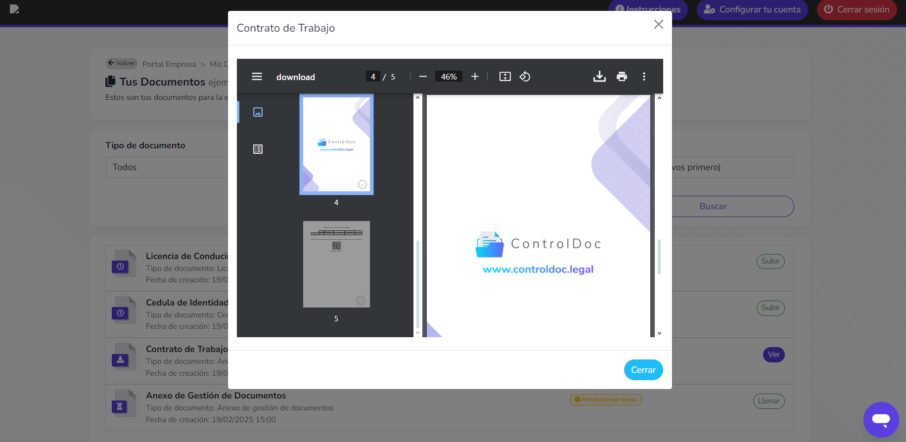Click the 46% zoom level field

(x=449, y=77)
